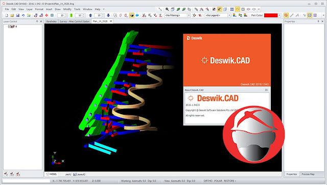Click the third filter icon in Layer Control footer
Viewport: 327px width, 185px height.
coord(18,174)
